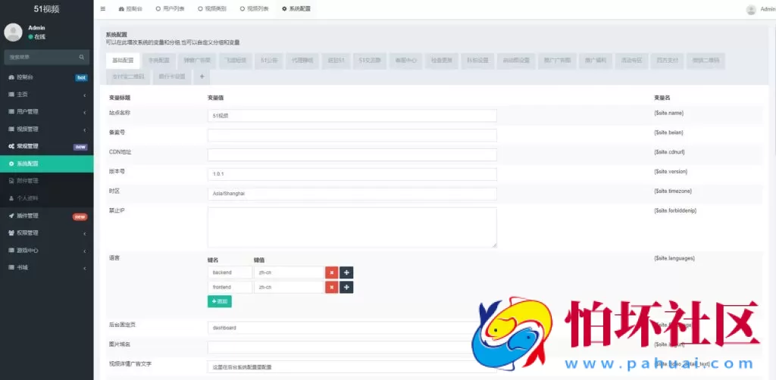The image size is (776, 380).
Task: Click the new badge beside 常规管理
Action: 80,147
